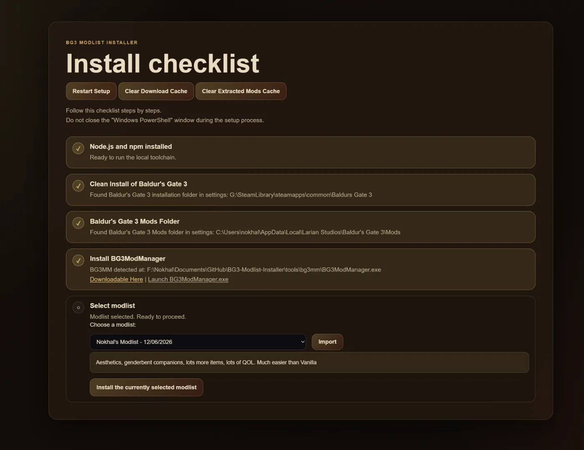Install the currently selected modlist
Image resolution: width=584 pixels, height=450 pixels.
tap(146, 387)
